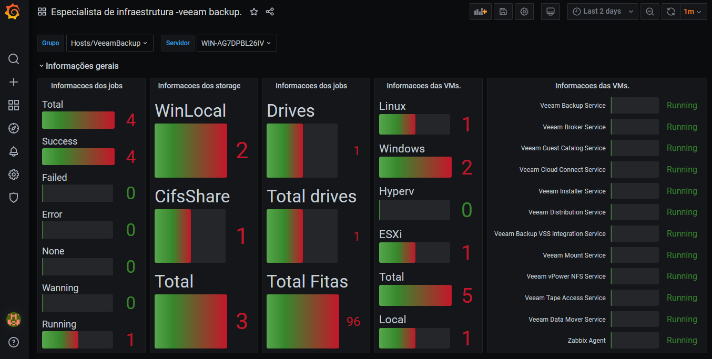
Task: Click the Grupo variable label
Action: tap(50, 43)
